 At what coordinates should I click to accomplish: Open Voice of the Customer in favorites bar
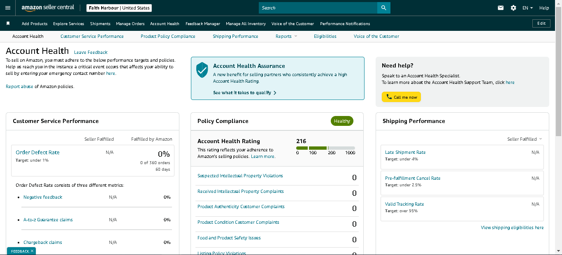coord(293,23)
